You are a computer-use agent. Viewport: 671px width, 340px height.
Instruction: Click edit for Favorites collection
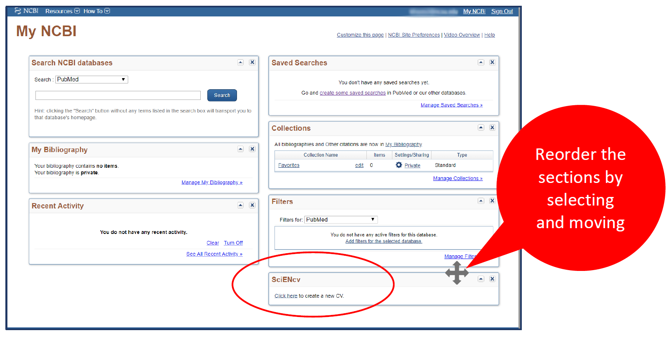tap(359, 165)
